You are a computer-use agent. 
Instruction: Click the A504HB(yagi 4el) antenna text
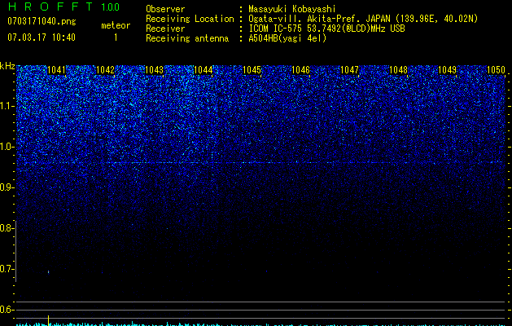pos(287,38)
